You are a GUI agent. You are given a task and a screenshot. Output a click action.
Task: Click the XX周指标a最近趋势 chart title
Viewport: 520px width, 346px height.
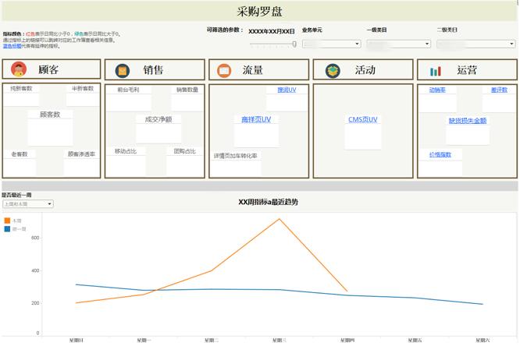pyautogui.click(x=268, y=202)
